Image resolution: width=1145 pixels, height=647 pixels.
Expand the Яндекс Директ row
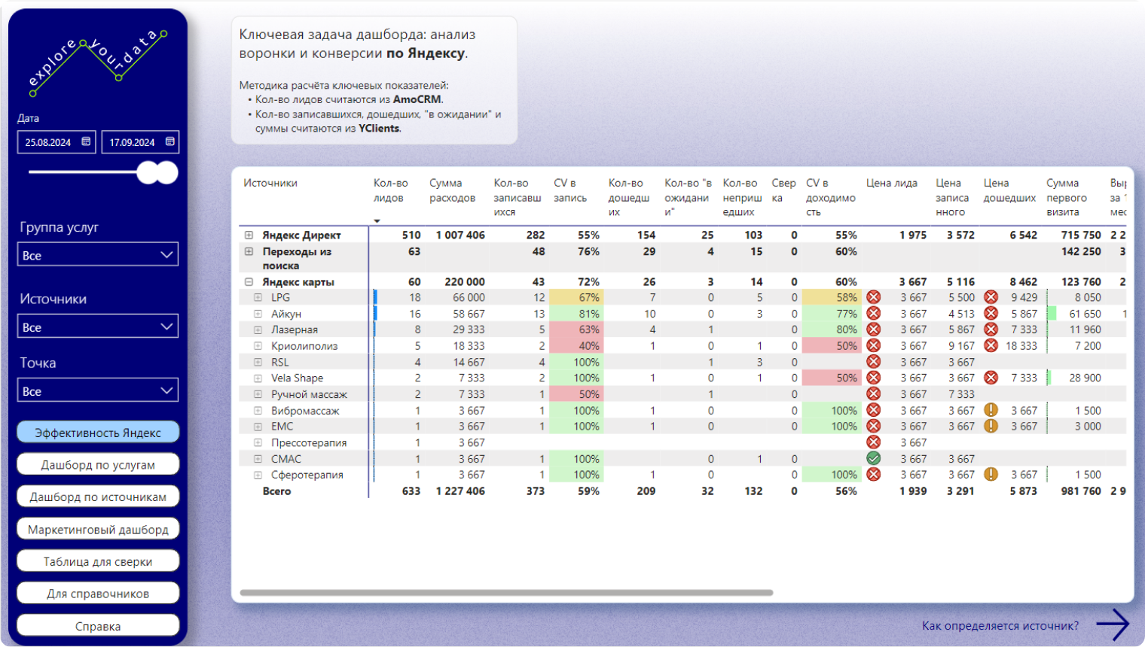click(249, 235)
